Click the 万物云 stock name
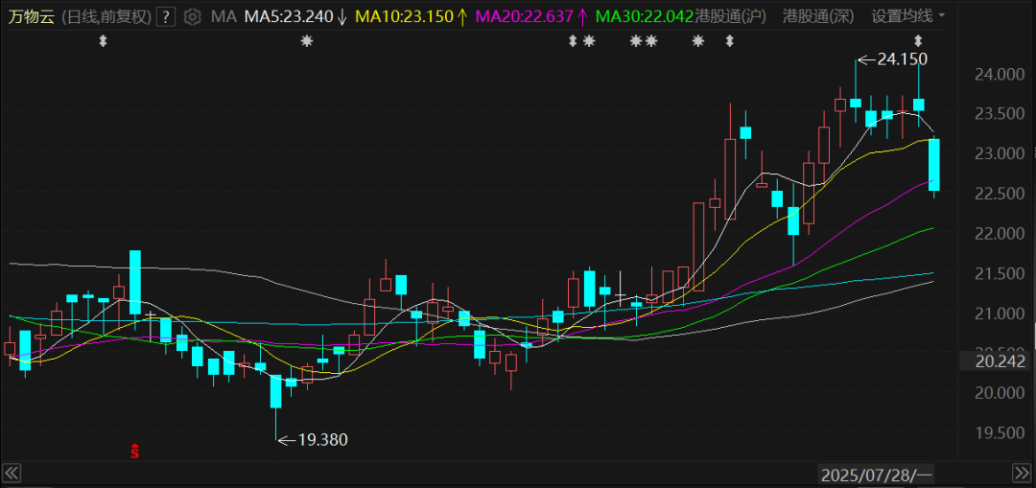The image size is (1036, 488). pyautogui.click(x=33, y=16)
